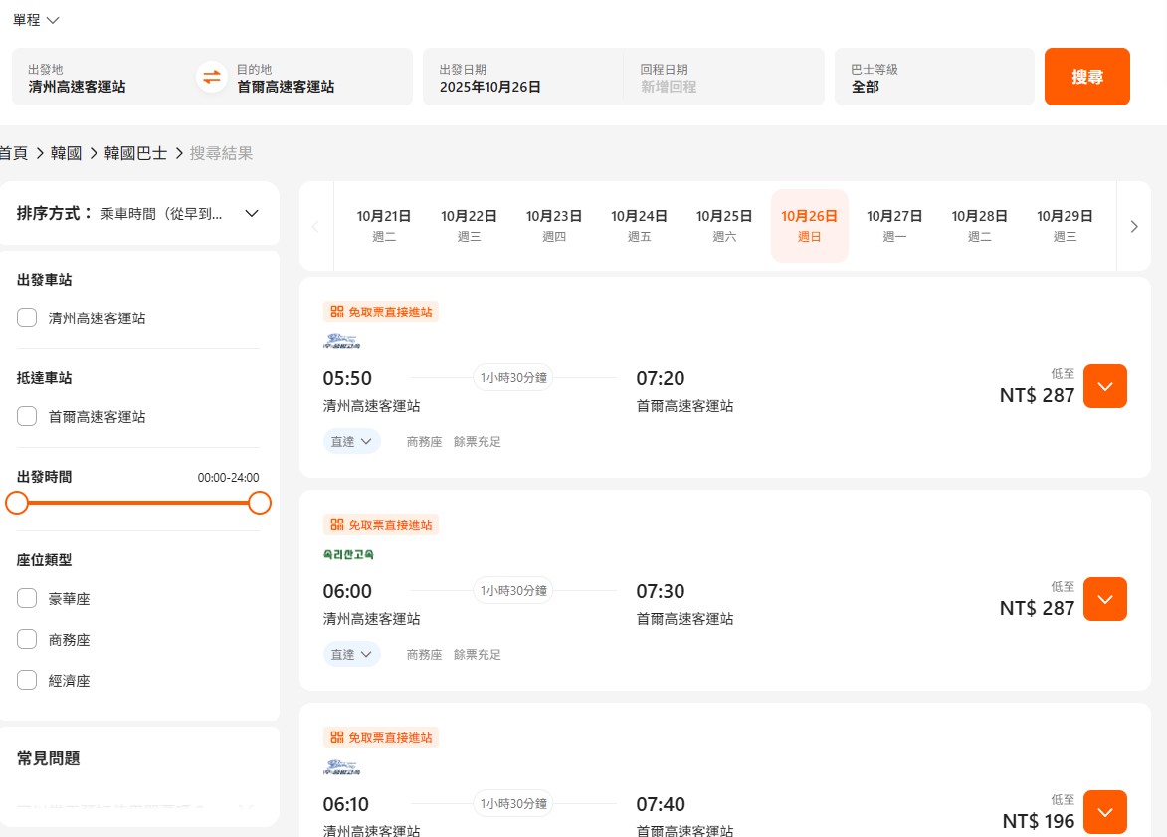Open the 單程 trip type dropdown
This screenshot has width=1167, height=837.
coord(35,19)
